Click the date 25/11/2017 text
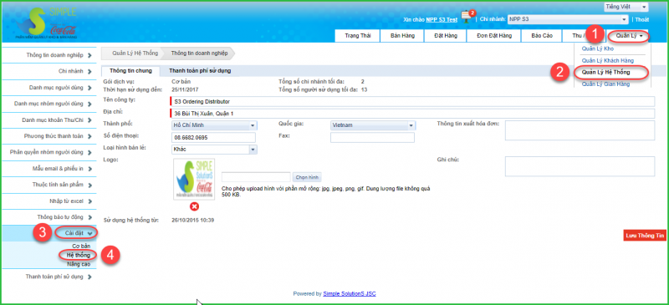The height and width of the screenshot is (305, 669). point(185,89)
